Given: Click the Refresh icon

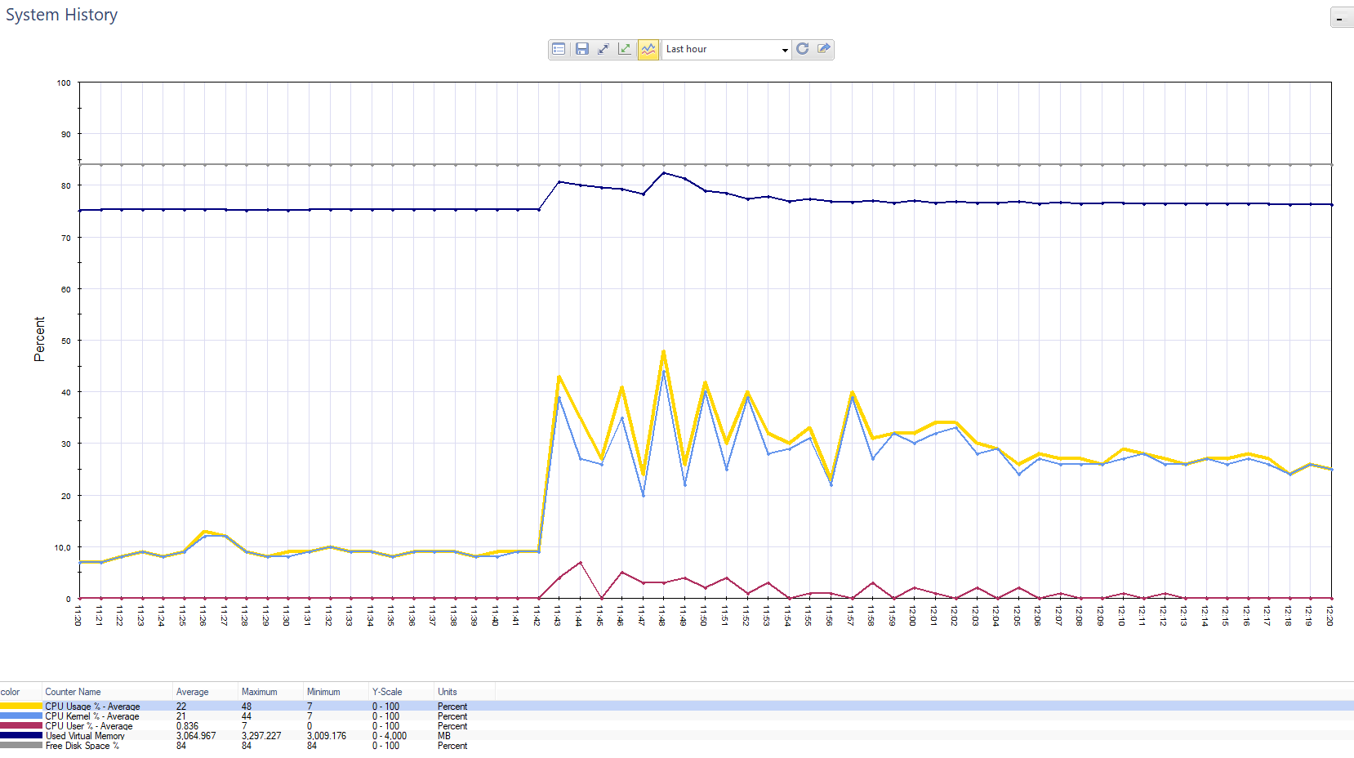Looking at the screenshot, I should click(803, 49).
